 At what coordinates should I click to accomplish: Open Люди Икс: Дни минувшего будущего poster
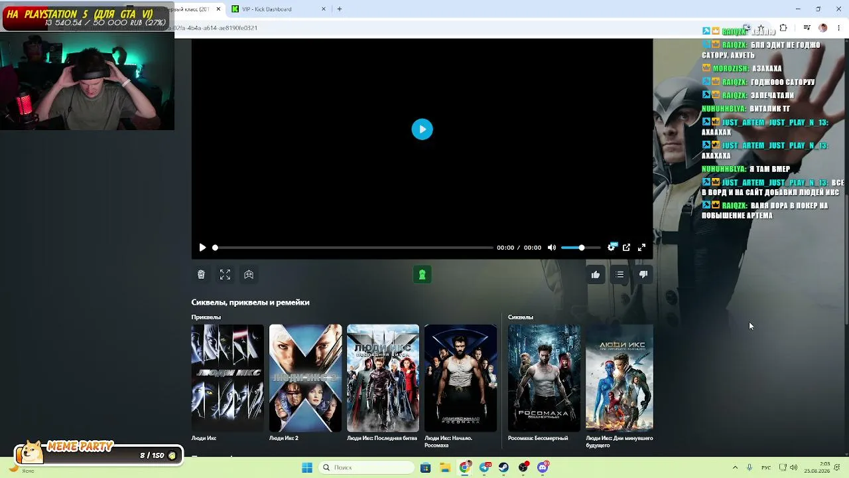620,378
